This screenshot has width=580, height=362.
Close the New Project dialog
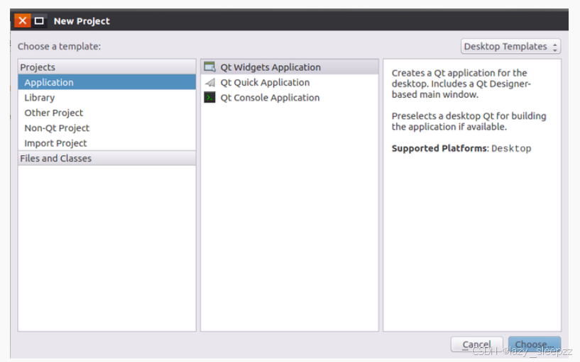[22, 21]
